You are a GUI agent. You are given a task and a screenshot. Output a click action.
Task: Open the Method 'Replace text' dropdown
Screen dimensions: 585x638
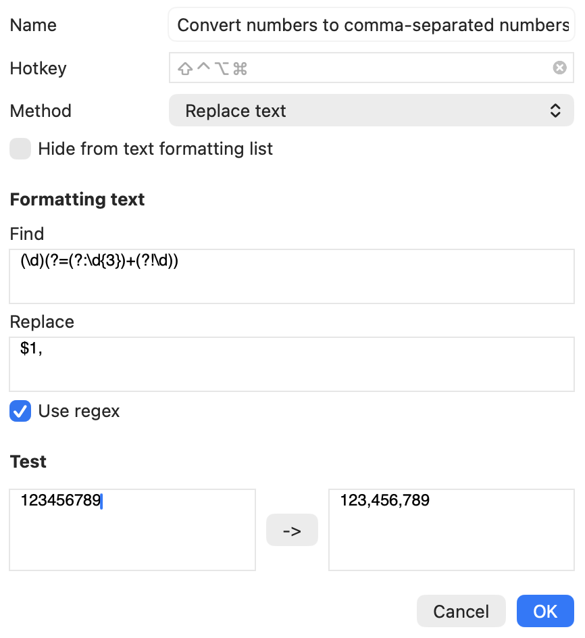371,110
